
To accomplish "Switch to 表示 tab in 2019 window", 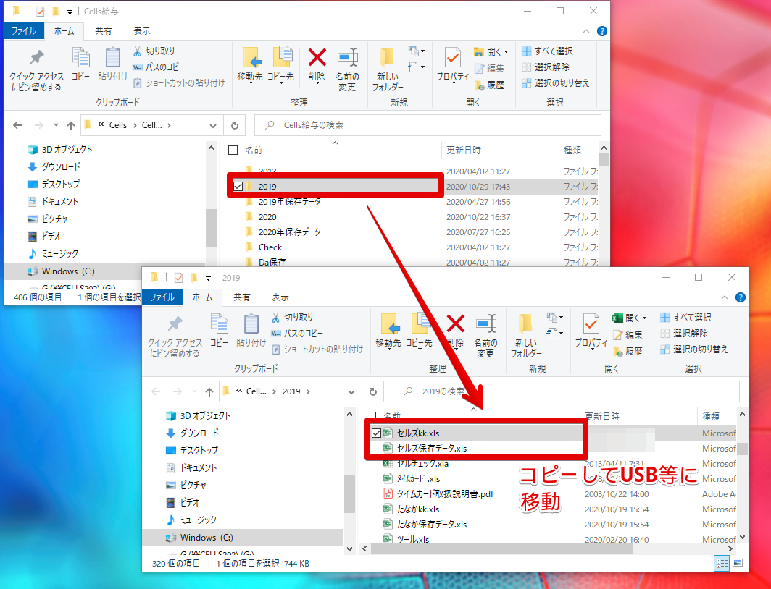I will pos(280,297).
